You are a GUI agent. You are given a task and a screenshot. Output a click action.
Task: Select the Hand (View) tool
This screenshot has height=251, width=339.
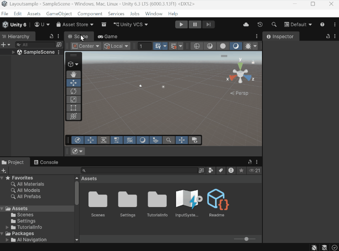[73, 75]
